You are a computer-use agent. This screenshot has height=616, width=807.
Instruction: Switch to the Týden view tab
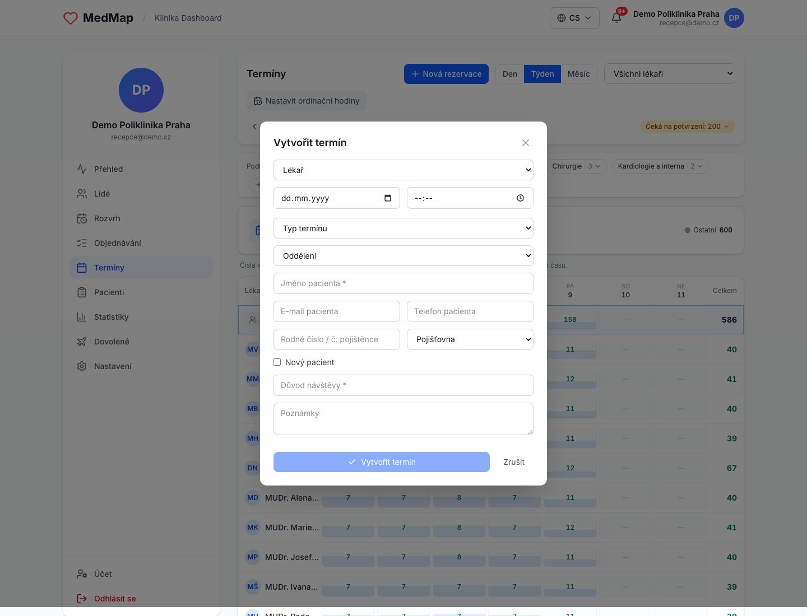pyautogui.click(x=542, y=74)
